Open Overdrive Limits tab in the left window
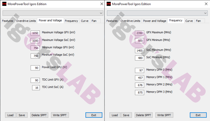The height and width of the screenshot is (121, 210). (26, 21)
